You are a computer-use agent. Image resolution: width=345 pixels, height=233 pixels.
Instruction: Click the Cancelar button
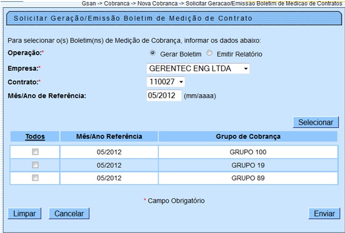tap(69, 214)
